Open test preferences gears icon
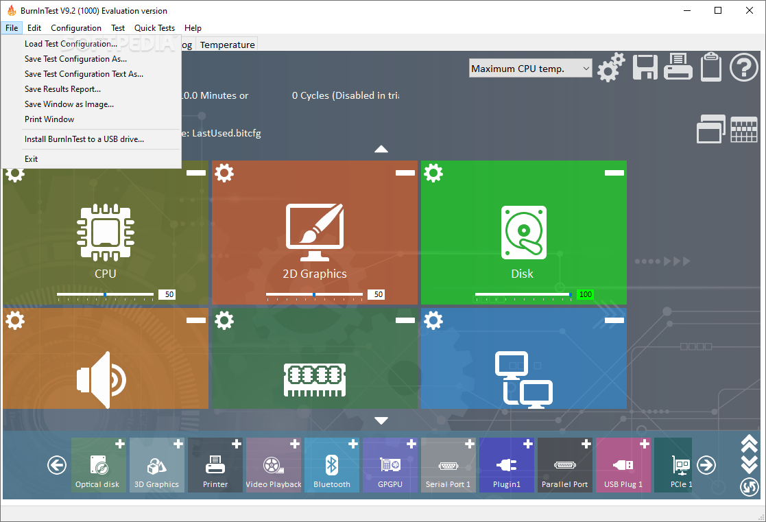 click(611, 67)
